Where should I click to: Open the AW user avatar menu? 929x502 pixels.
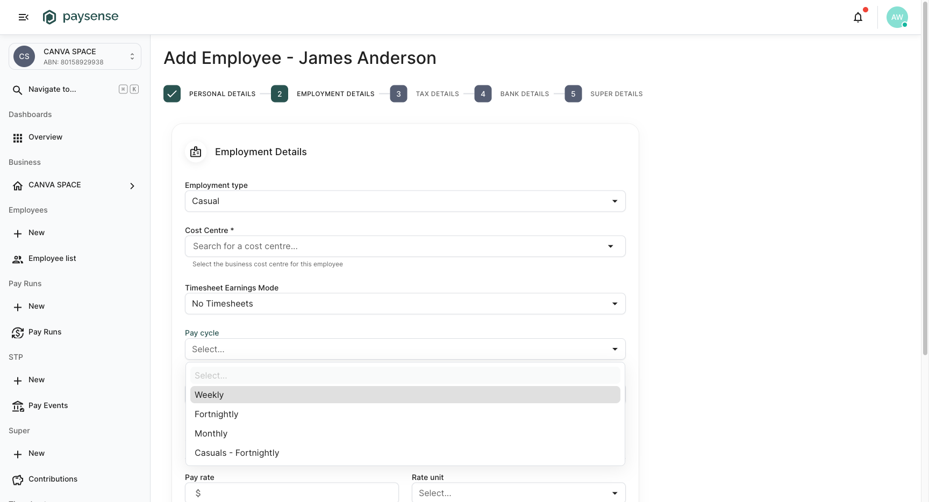897,17
